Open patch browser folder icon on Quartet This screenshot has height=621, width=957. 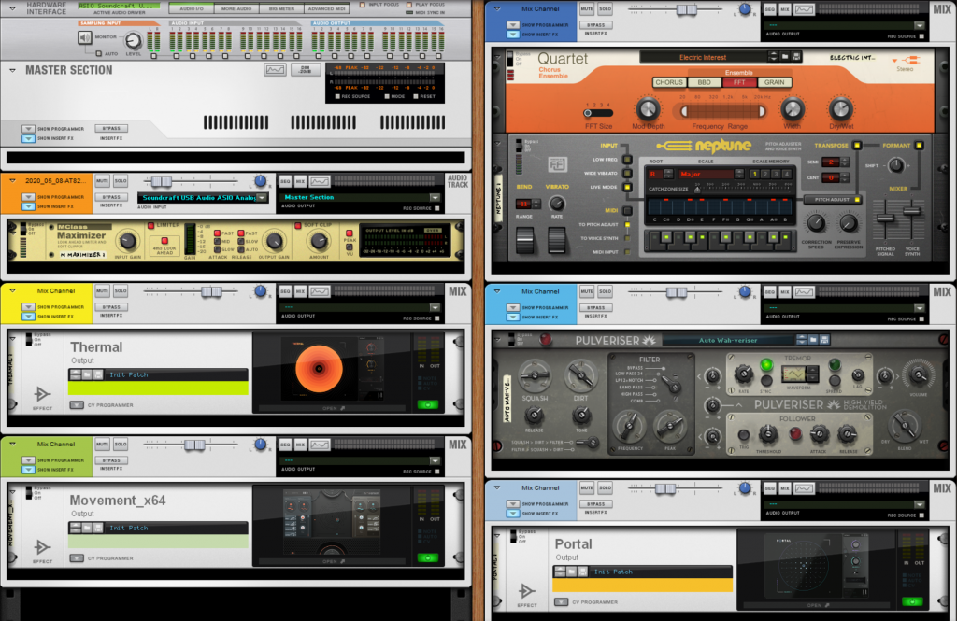point(783,57)
